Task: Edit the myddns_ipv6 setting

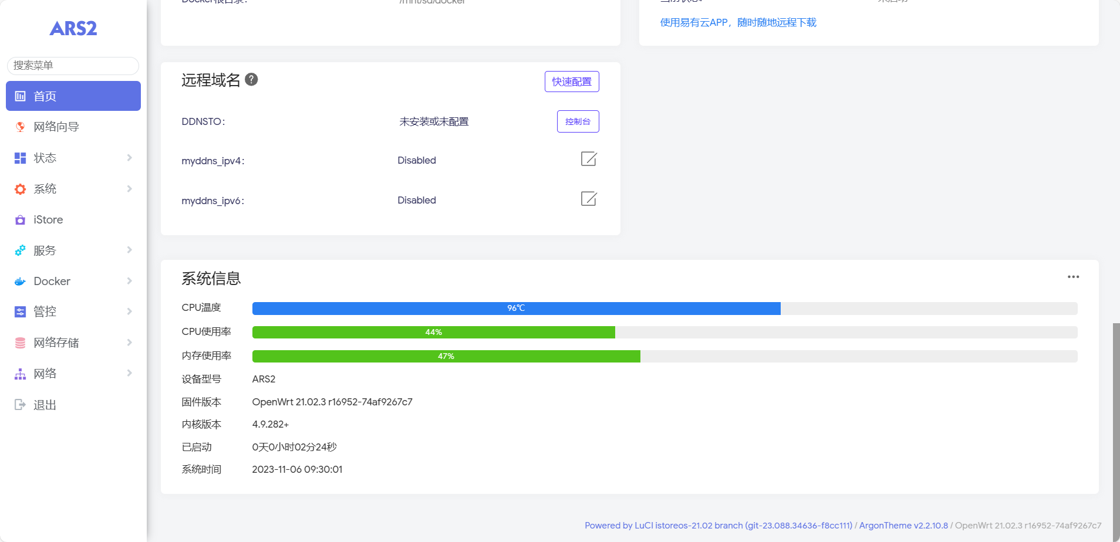Action: click(x=588, y=199)
